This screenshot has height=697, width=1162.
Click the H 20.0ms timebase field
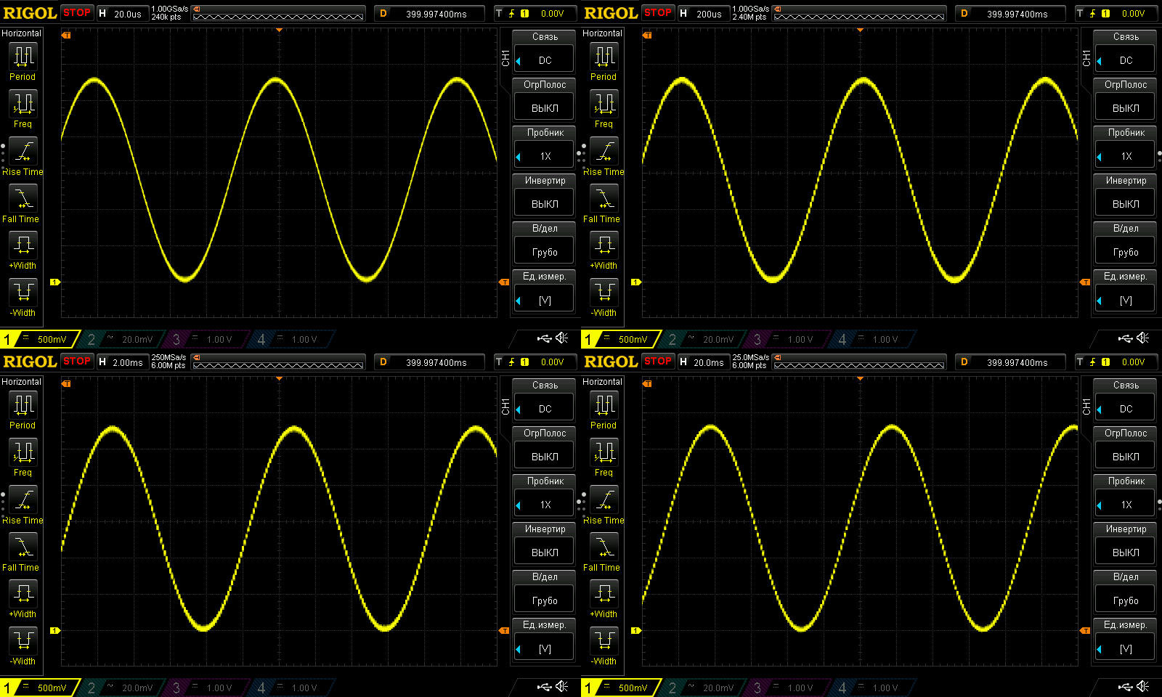702,362
